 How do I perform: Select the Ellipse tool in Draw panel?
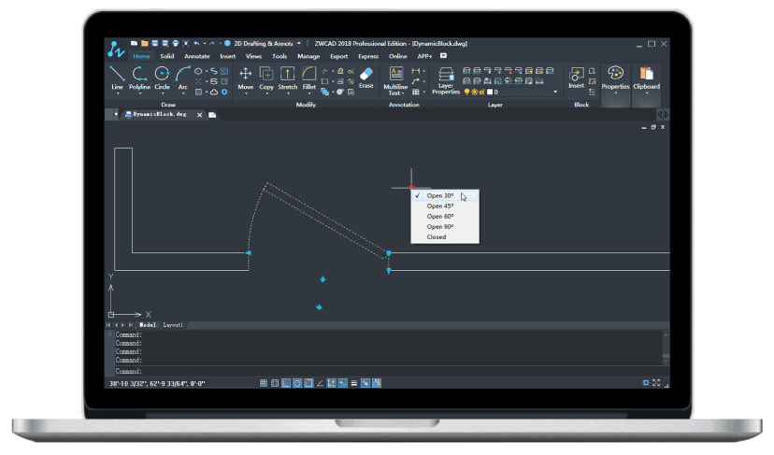click(198, 71)
